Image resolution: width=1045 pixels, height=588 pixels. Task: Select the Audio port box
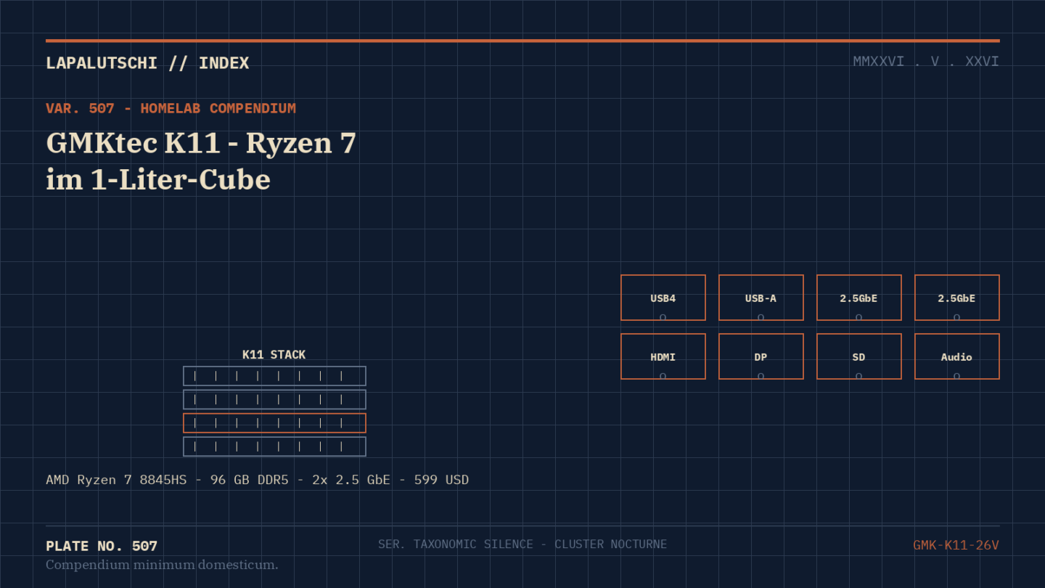tap(957, 356)
